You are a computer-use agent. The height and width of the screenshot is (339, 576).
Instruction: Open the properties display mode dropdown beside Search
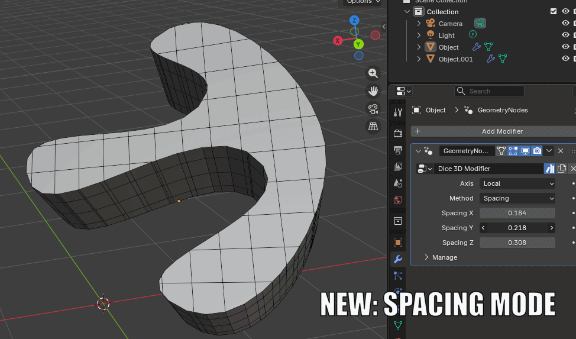tap(403, 91)
